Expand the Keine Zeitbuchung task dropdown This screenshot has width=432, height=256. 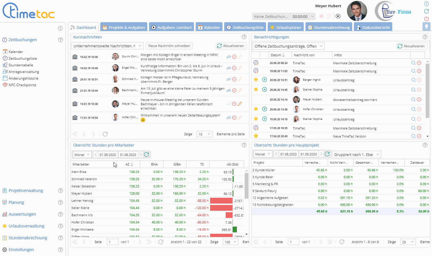(x=312, y=16)
